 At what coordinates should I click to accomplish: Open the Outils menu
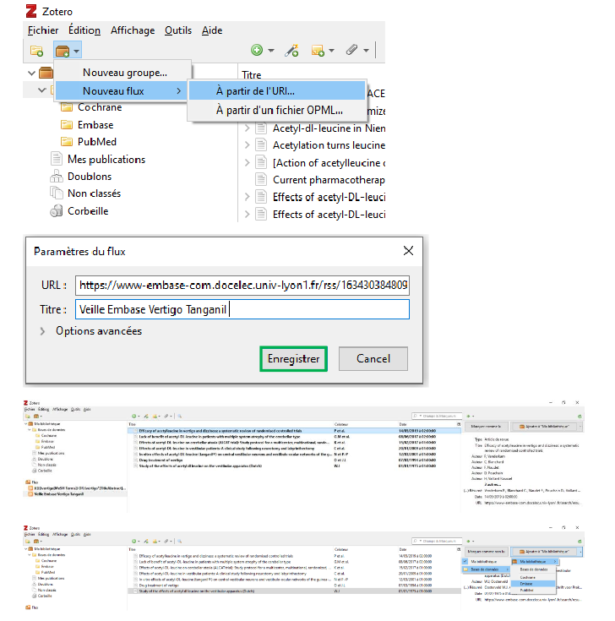pyautogui.click(x=177, y=30)
